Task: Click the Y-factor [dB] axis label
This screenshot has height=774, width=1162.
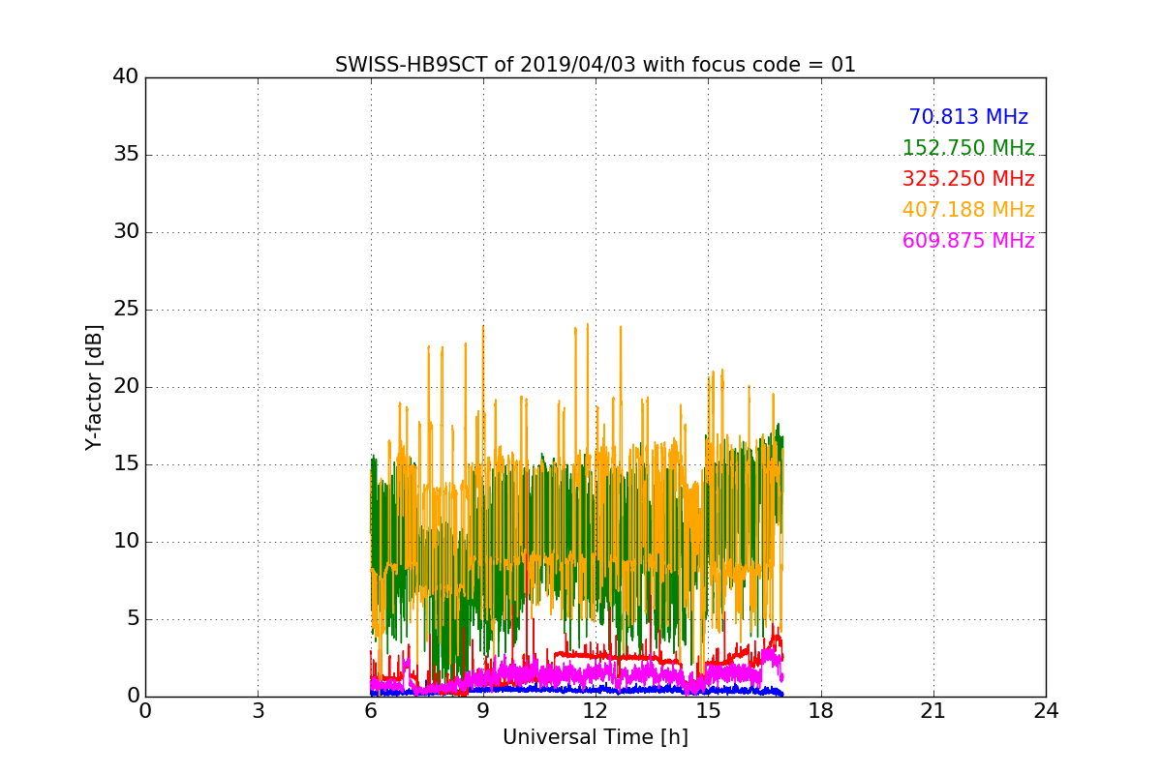Action: click(94, 387)
